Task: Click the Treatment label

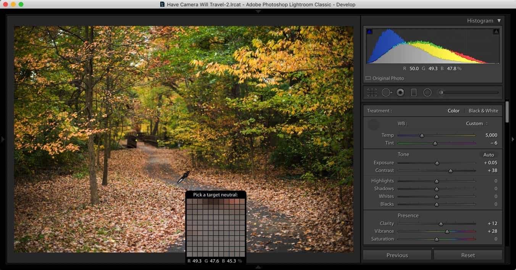Action: coord(379,111)
